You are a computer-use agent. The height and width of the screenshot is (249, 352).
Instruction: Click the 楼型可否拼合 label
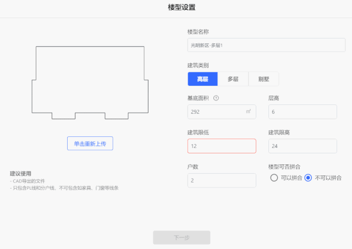pyautogui.click(x=284, y=167)
